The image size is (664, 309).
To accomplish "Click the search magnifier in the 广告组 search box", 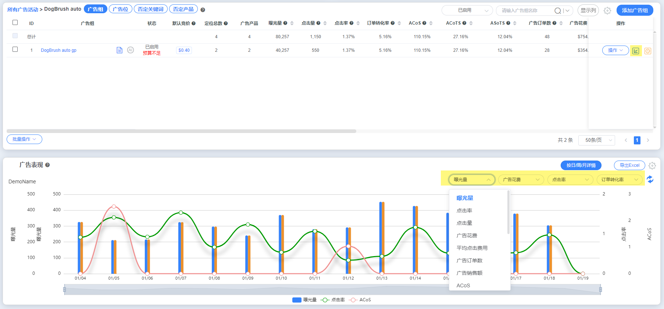I will (558, 11).
